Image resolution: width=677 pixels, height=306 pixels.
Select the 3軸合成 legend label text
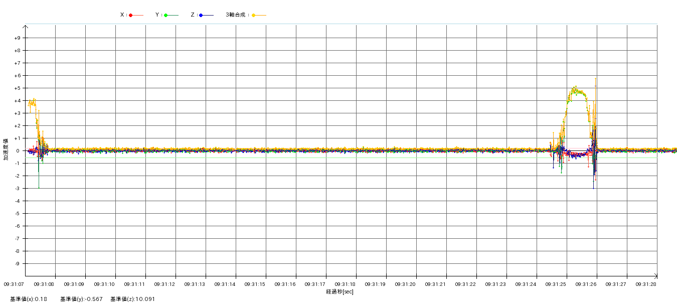(237, 15)
